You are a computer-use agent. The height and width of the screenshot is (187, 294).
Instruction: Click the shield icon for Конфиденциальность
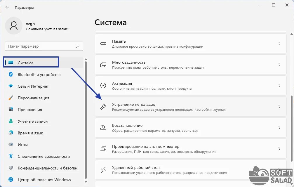[11, 168]
